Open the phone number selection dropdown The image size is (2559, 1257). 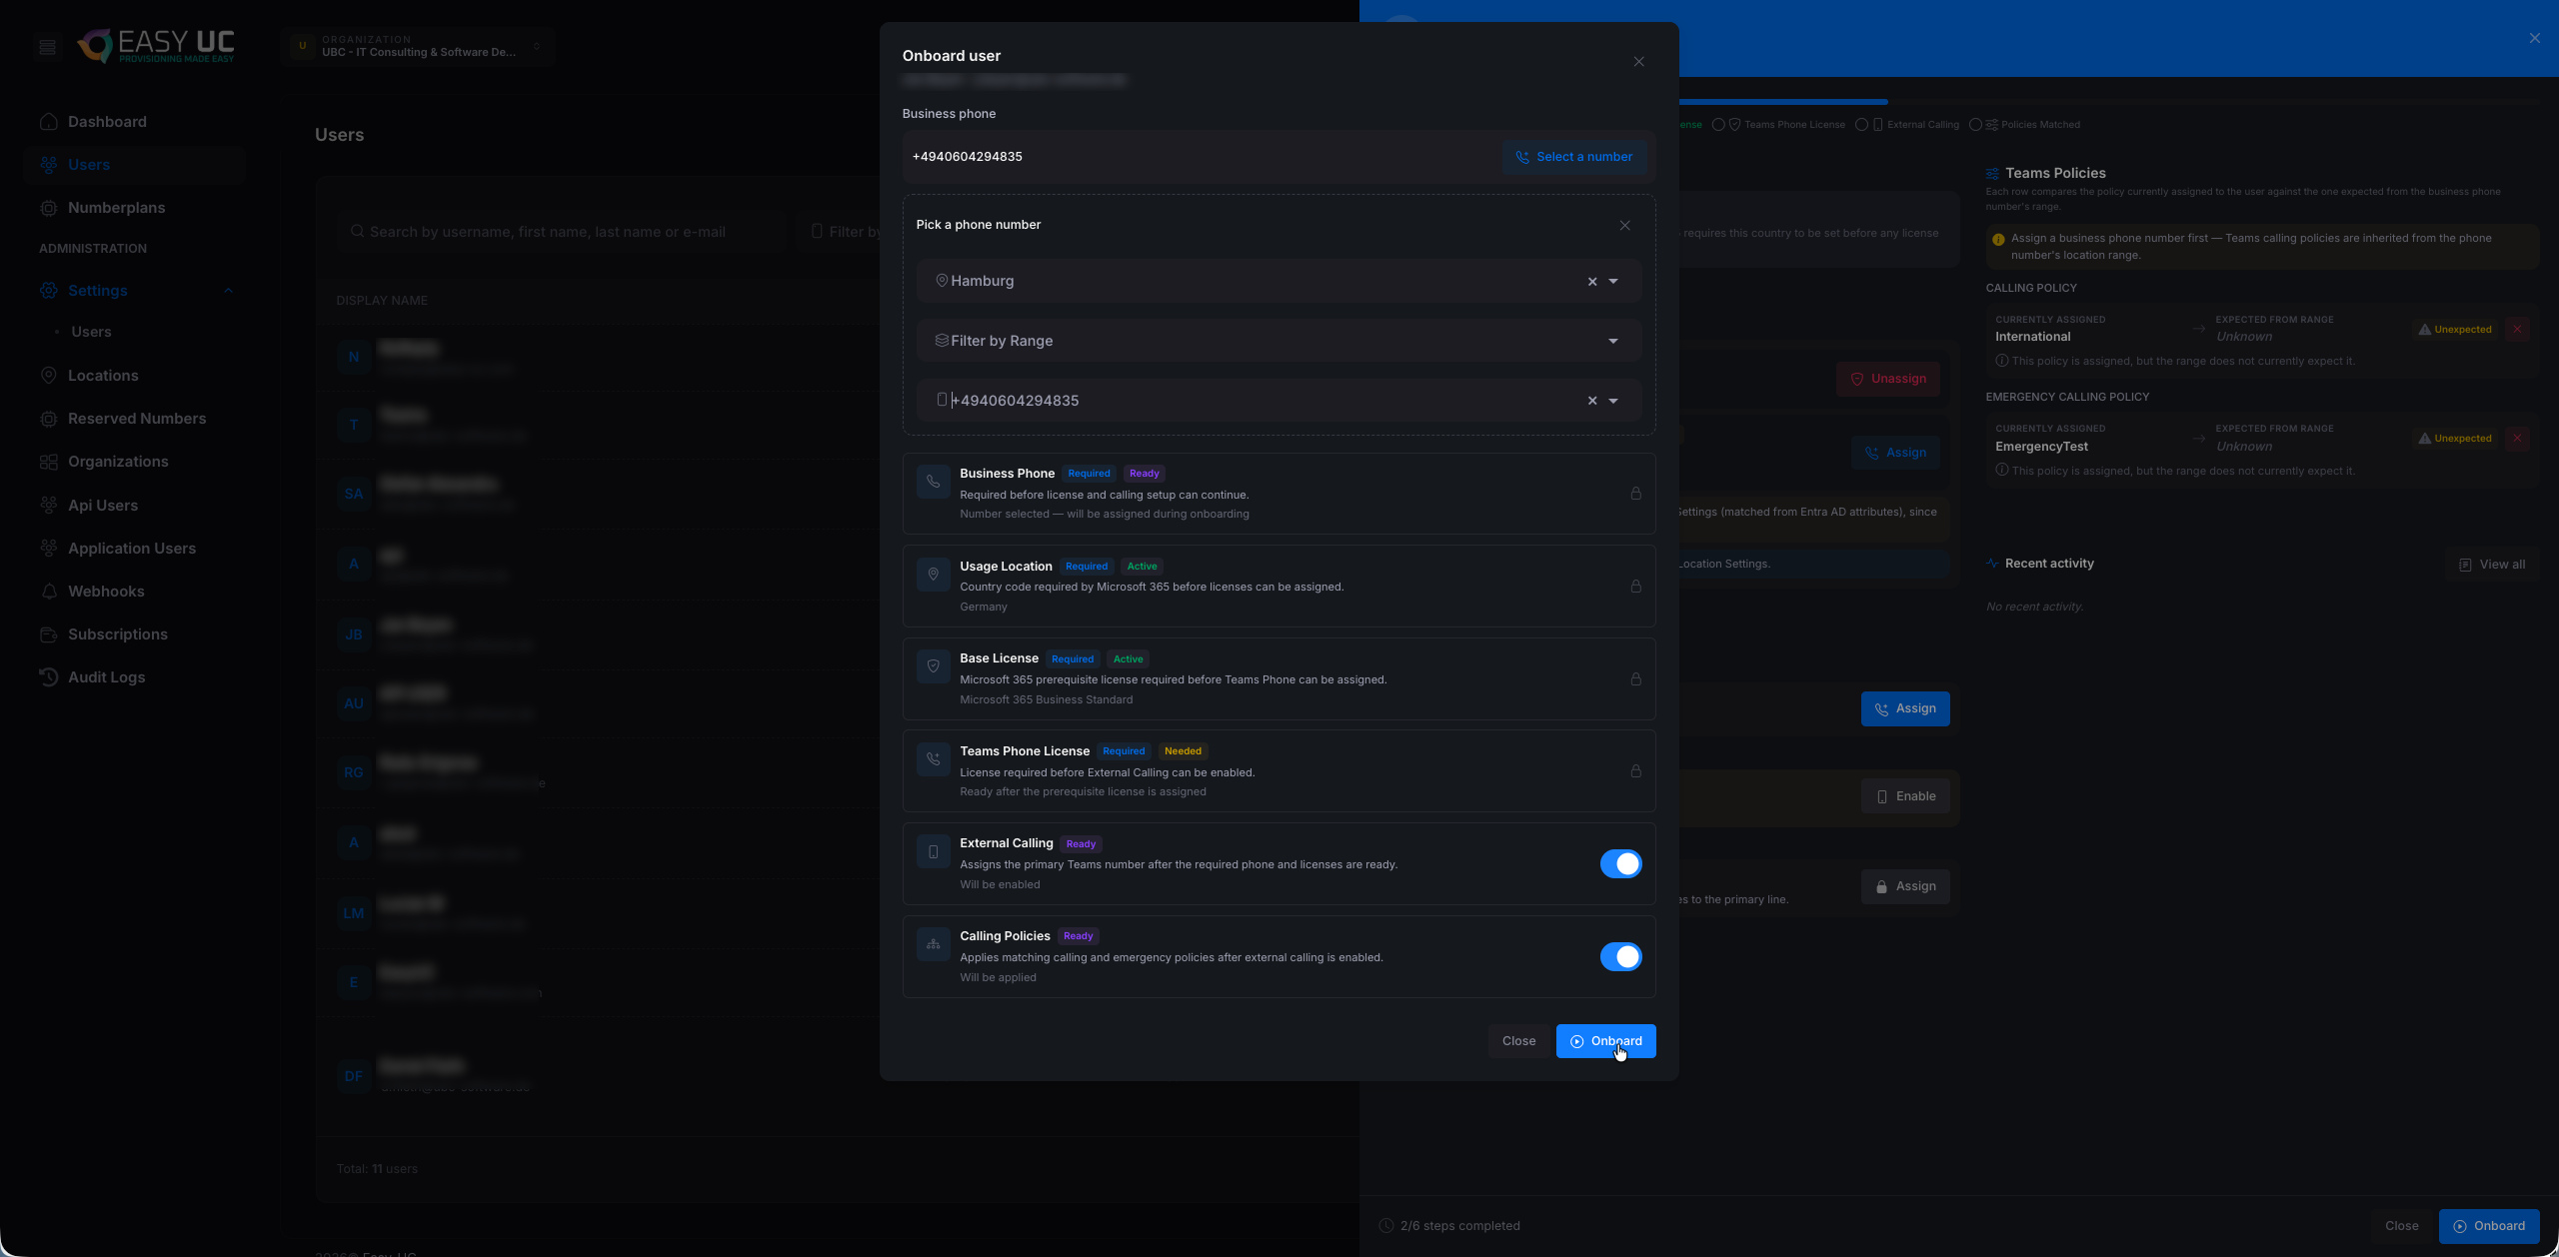[x=1612, y=402]
